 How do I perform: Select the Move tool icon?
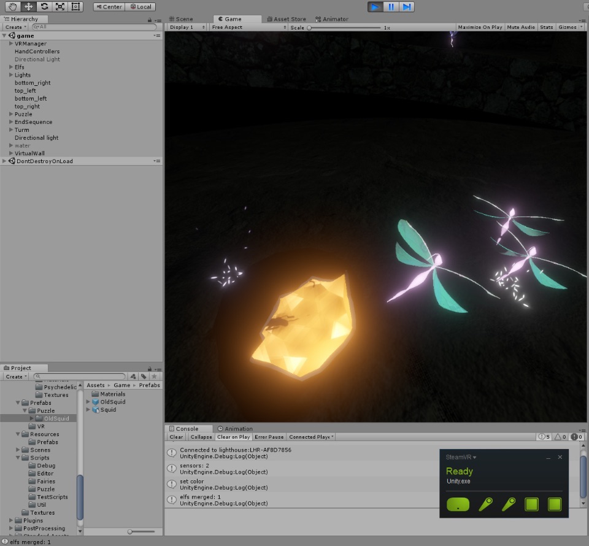(x=28, y=6)
